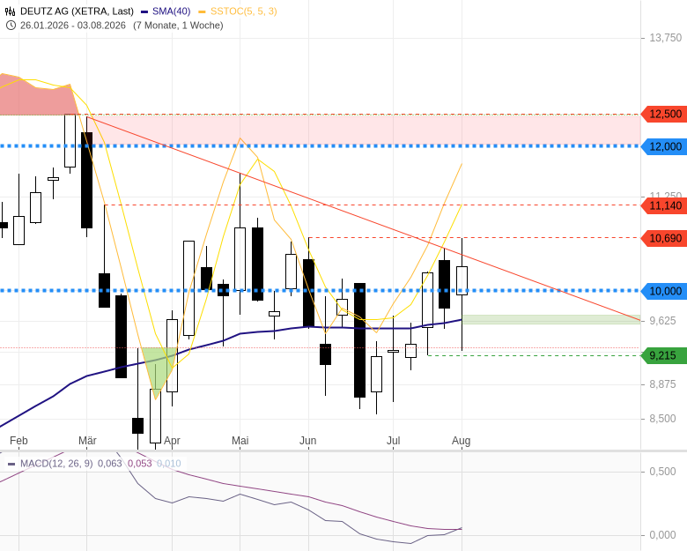Click the MACD value 0,063

click(x=110, y=463)
